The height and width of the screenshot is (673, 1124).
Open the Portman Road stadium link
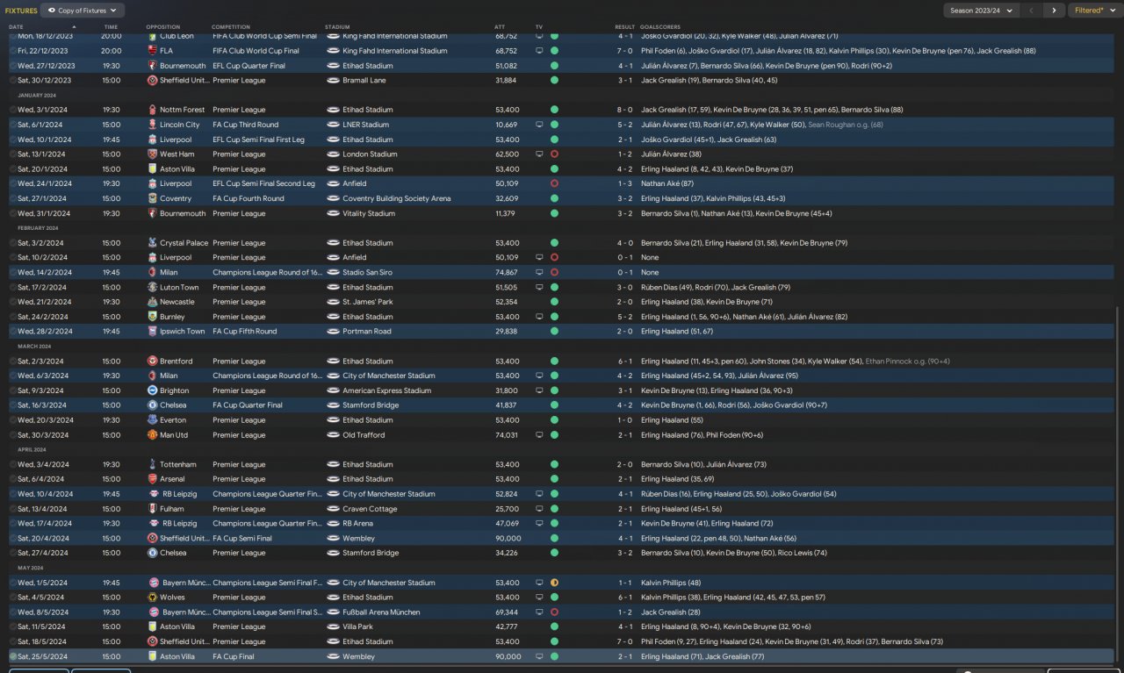(x=366, y=332)
